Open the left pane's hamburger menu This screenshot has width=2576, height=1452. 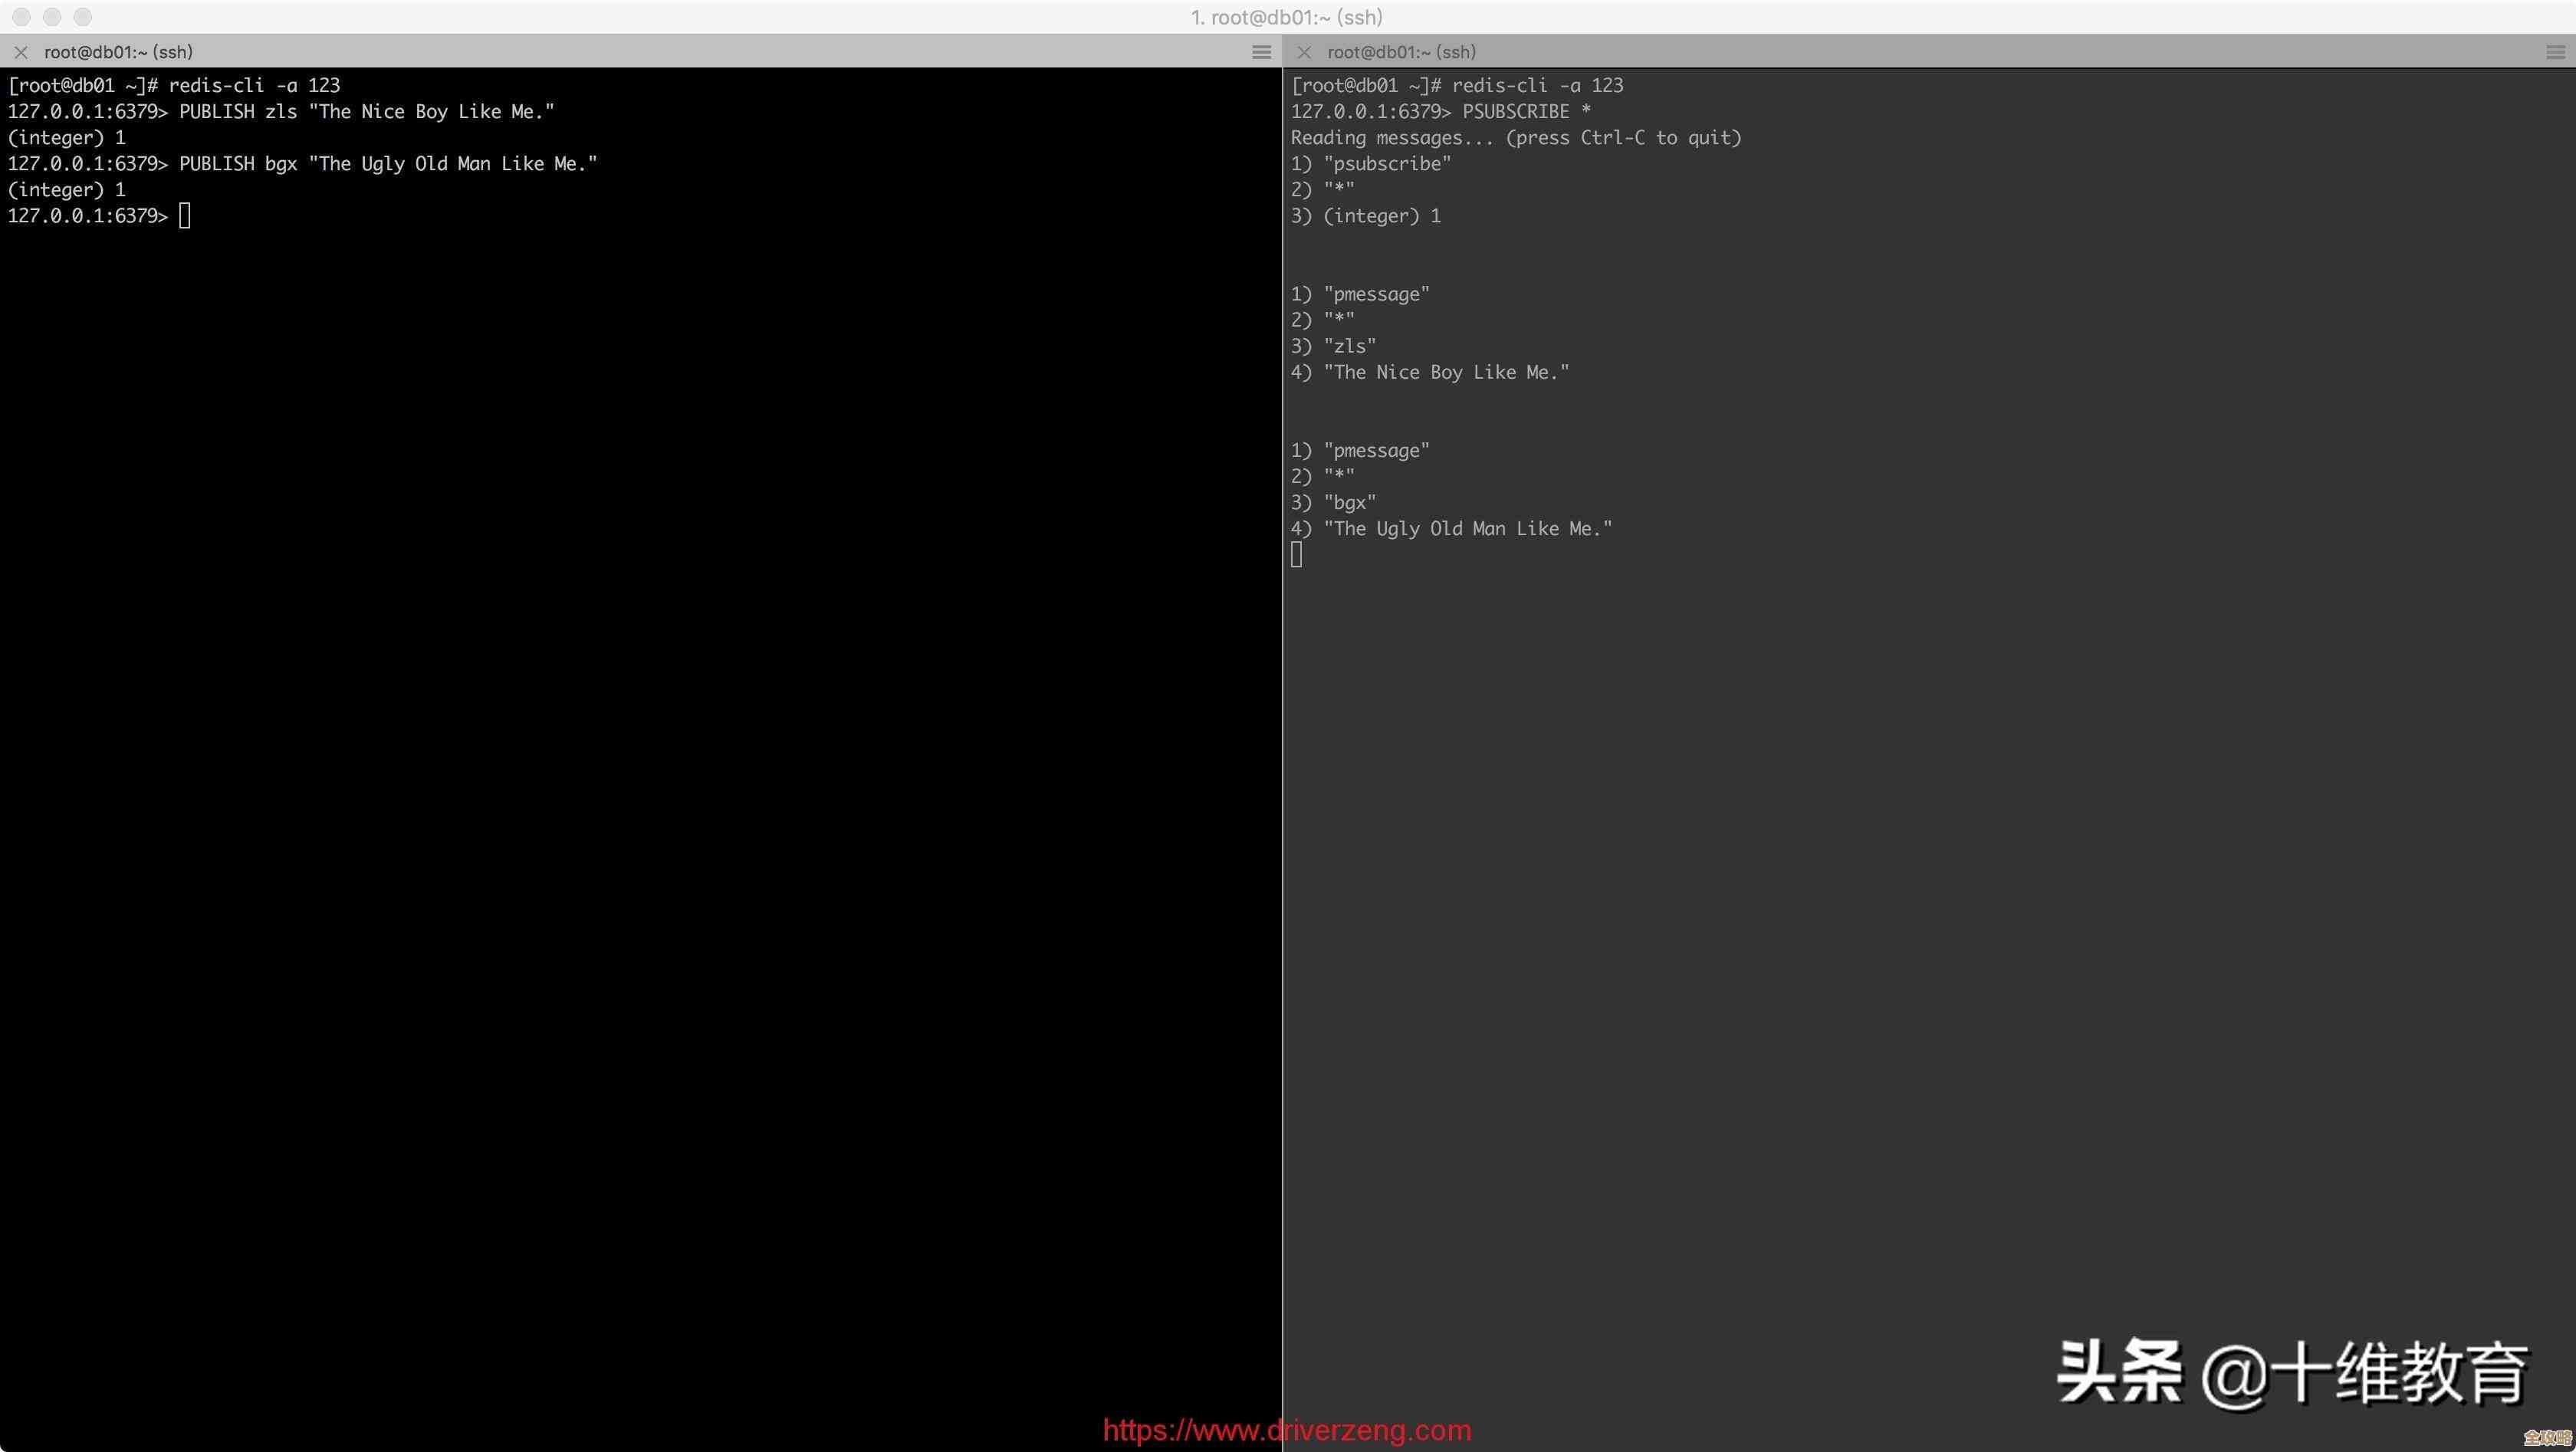(x=1262, y=52)
